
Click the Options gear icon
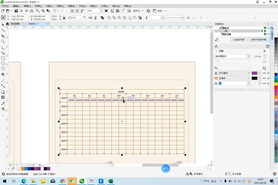(148, 11)
